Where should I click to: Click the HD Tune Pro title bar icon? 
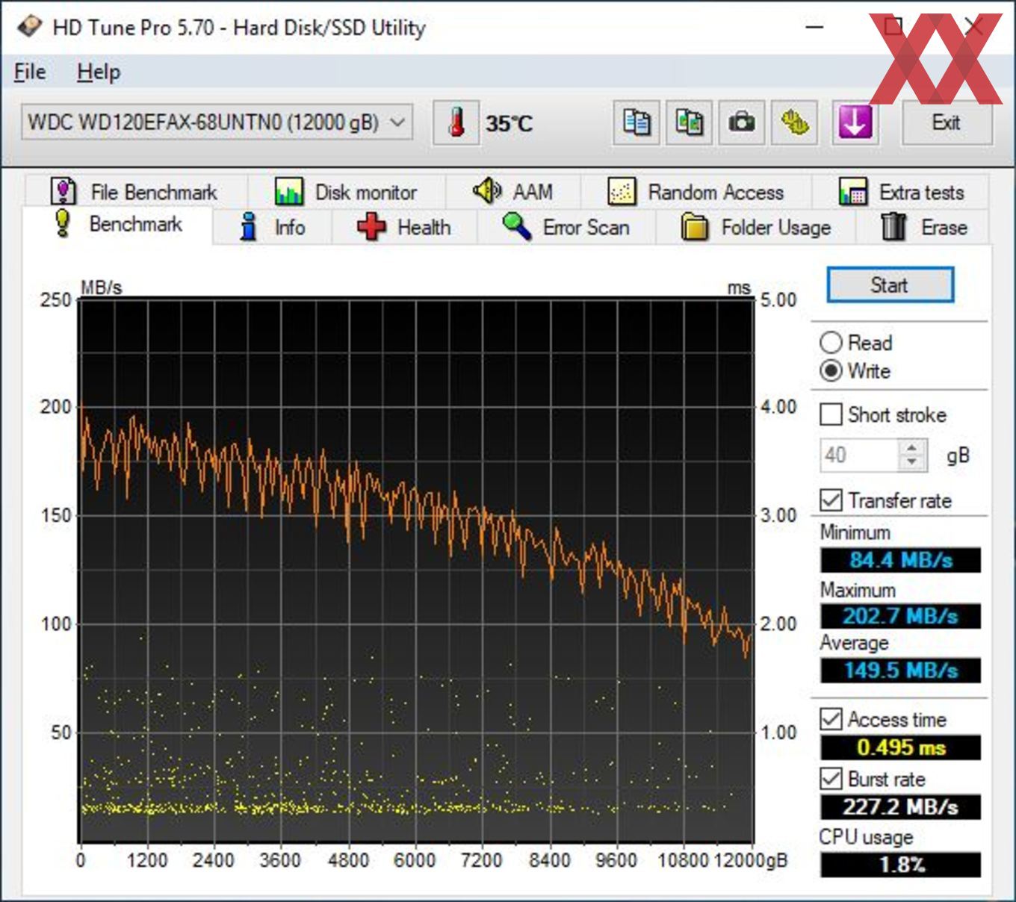click(30, 28)
